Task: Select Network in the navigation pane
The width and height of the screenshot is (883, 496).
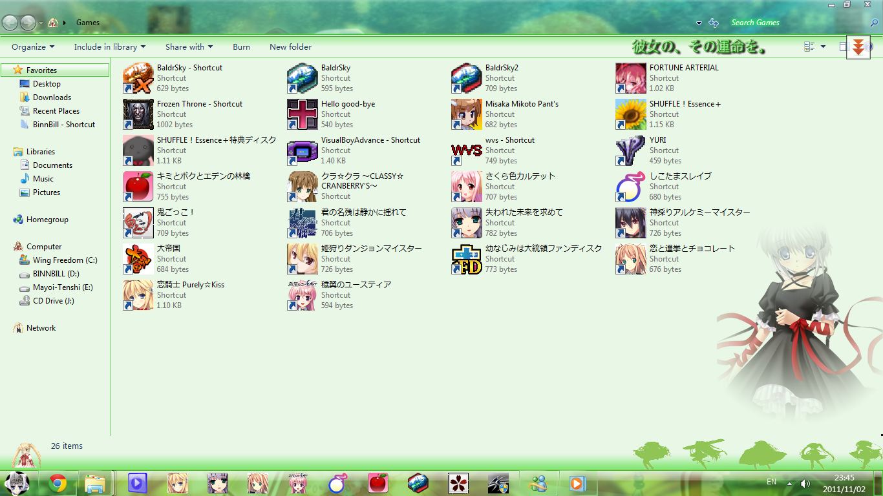Action: (x=41, y=327)
